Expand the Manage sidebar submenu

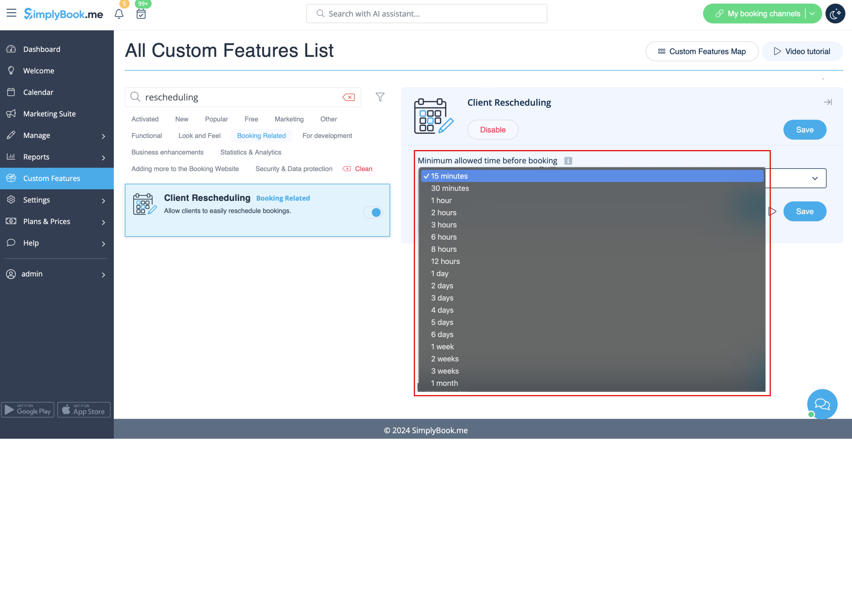103,136
